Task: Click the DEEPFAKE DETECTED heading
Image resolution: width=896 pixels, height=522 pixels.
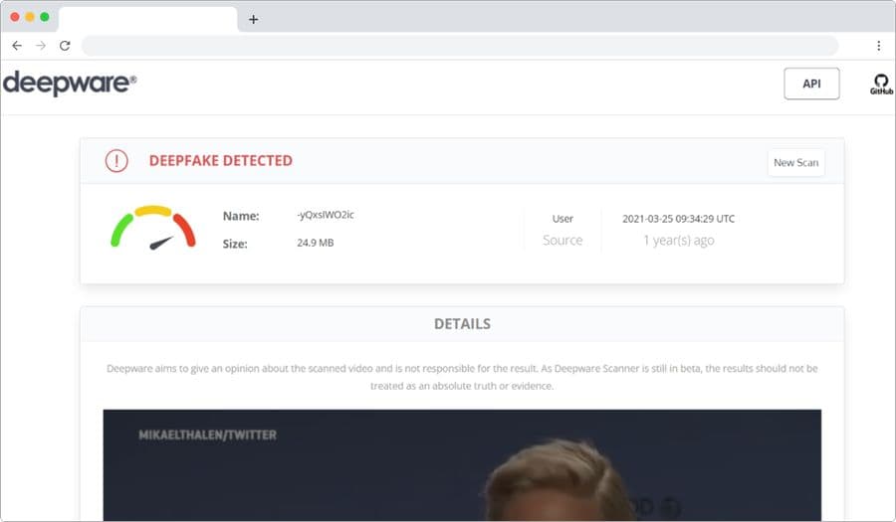Action: tap(221, 161)
